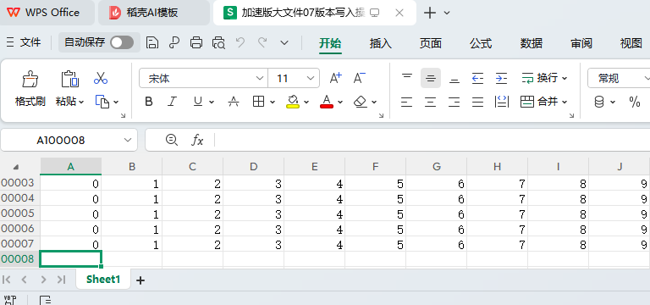This screenshot has height=305, width=650.
Task: Switch to the 插入 ribbon tab
Action: (381, 42)
